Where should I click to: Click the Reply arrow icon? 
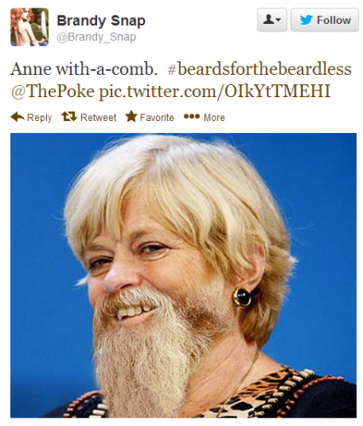[17, 117]
